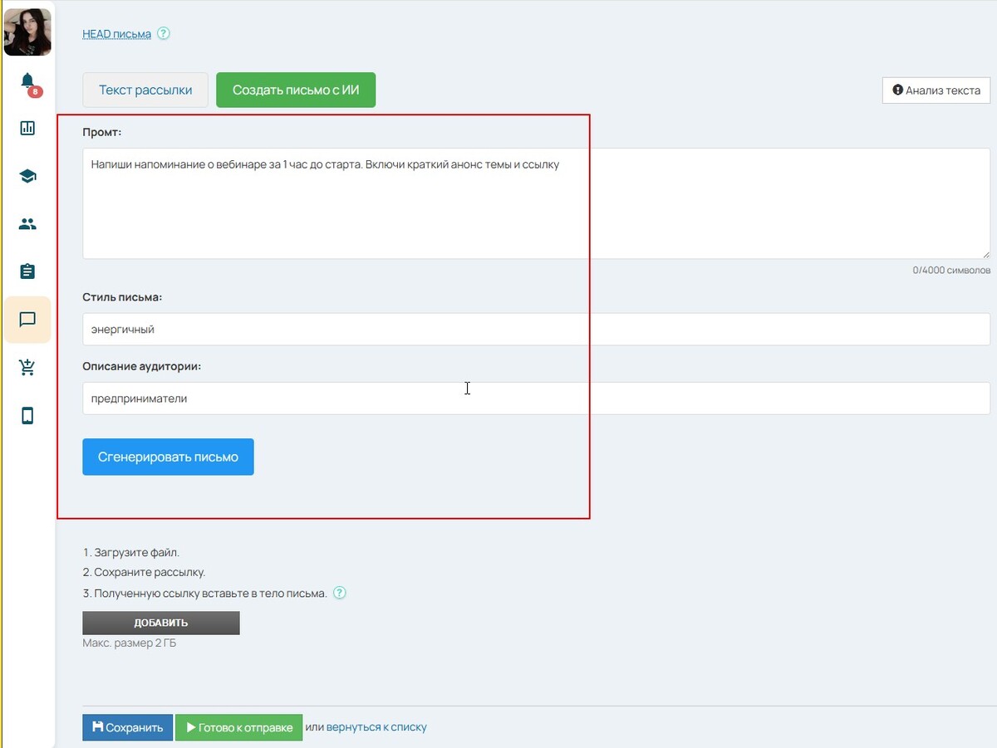This screenshot has width=997, height=748.
Task: Open the graduation cap training icon
Action: pyautogui.click(x=27, y=176)
